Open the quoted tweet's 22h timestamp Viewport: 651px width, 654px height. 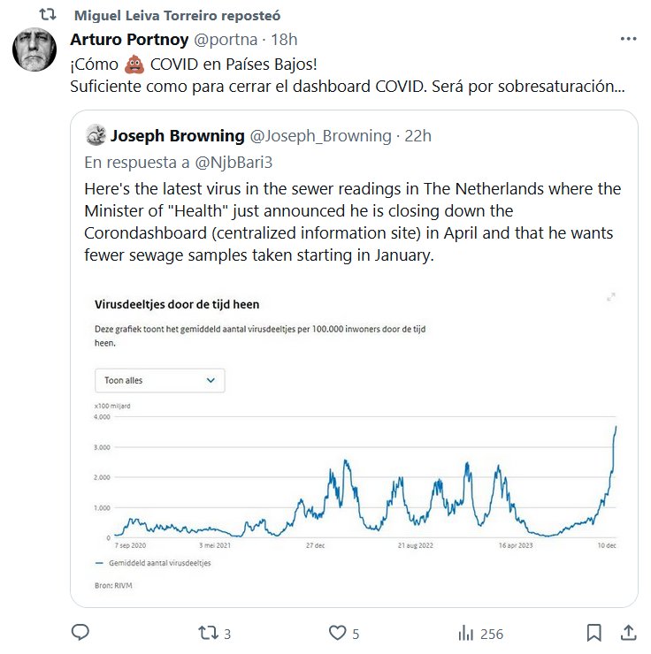(417, 135)
